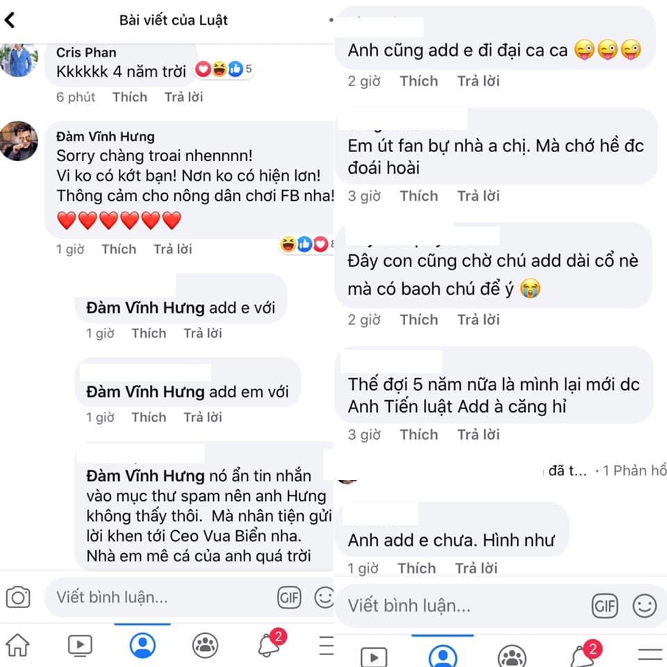Tap the Home icon in the bottom bar
The width and height of the screenshot is (667, 667).
click(x=17, y=645)
